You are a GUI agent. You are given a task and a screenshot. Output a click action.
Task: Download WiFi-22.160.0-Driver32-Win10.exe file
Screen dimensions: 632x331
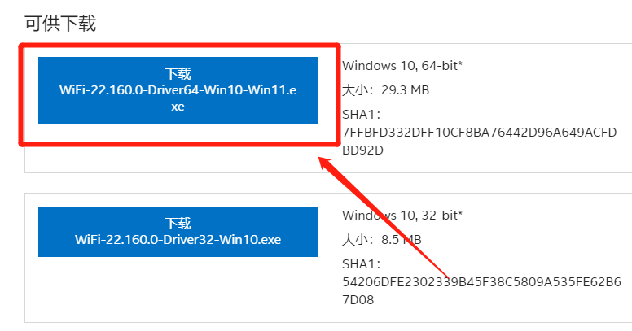[178, 231]
